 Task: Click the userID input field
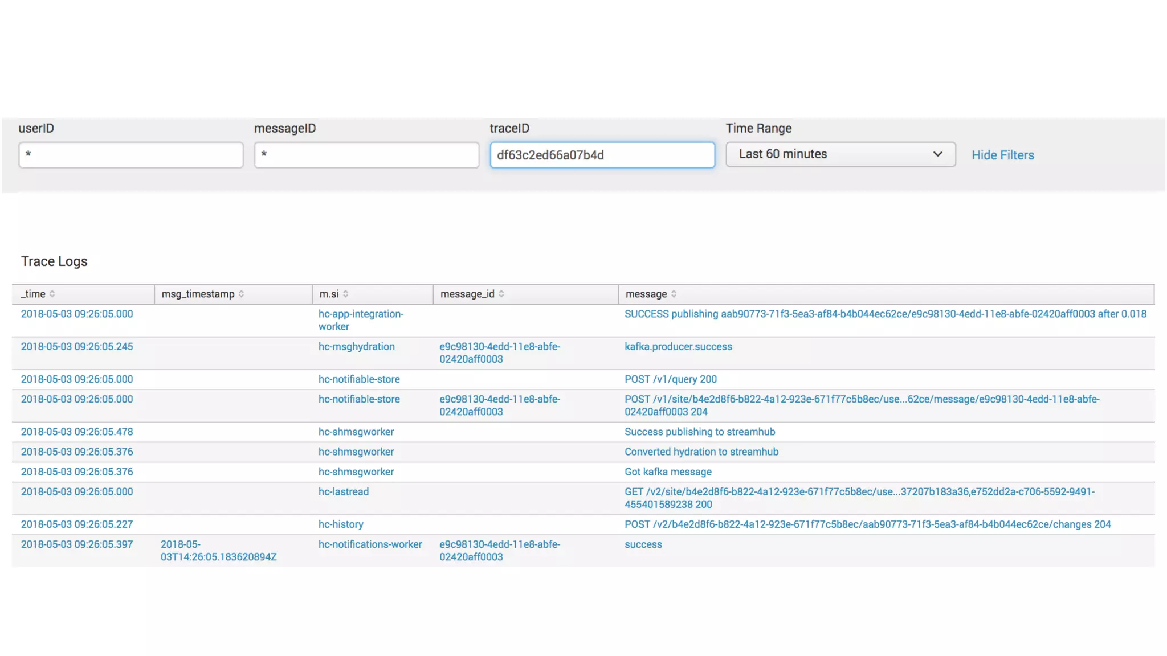tap(130, 155)
